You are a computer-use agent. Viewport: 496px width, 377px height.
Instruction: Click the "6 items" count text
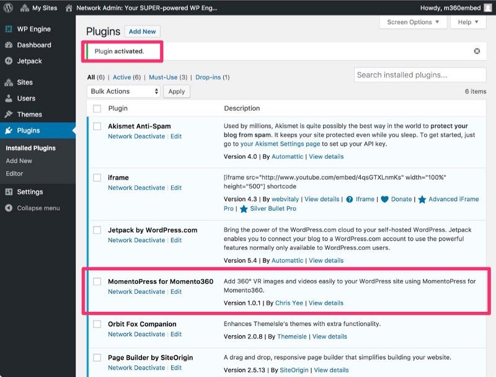point(476,91)
